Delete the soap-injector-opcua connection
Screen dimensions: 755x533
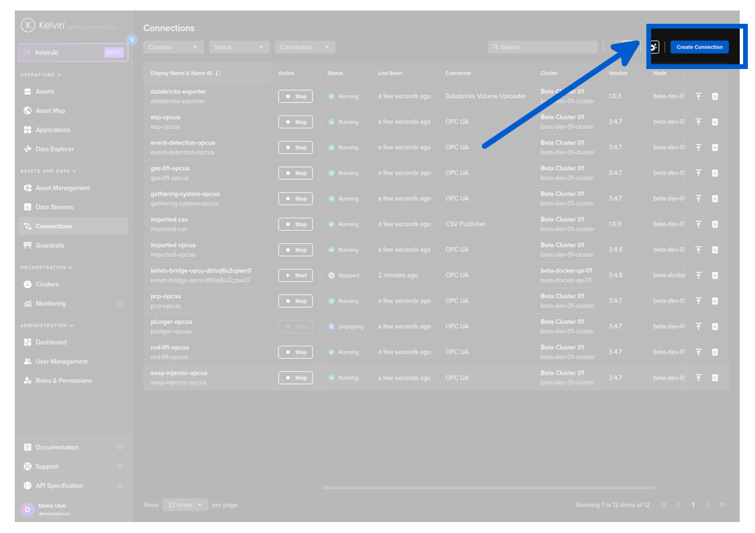tap(715, 378)
